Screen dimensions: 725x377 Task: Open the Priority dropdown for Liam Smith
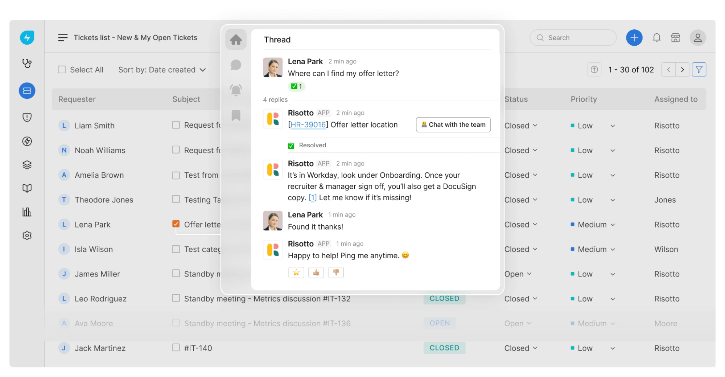click(593, 126)
